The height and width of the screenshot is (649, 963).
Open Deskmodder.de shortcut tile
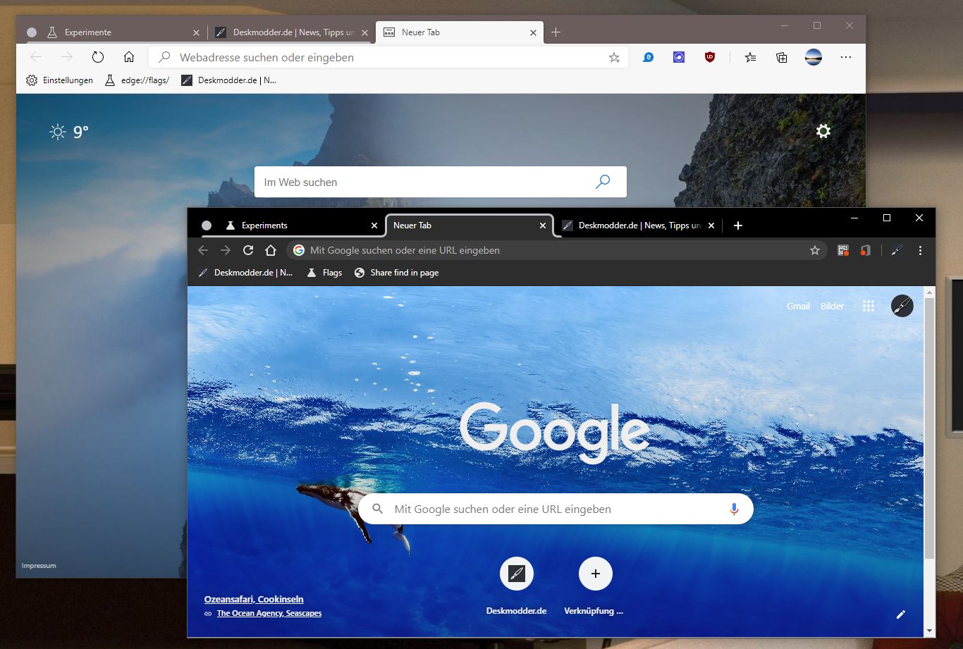[517, 586]
